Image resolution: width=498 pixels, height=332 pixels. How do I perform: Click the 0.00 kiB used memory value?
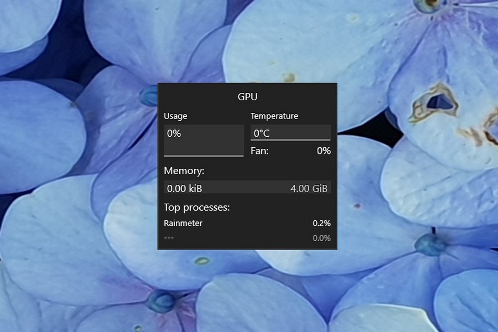pyautogui.click(x=184, y=189)
